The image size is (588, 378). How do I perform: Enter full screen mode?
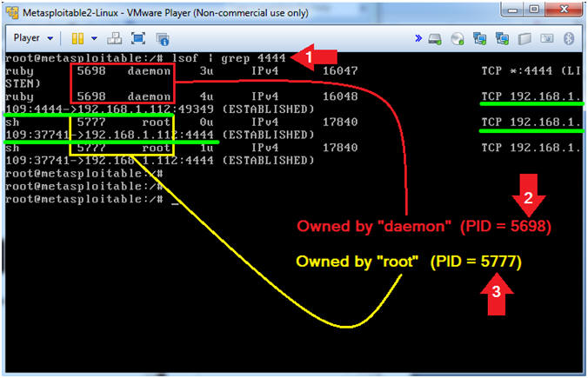point(138,38)
